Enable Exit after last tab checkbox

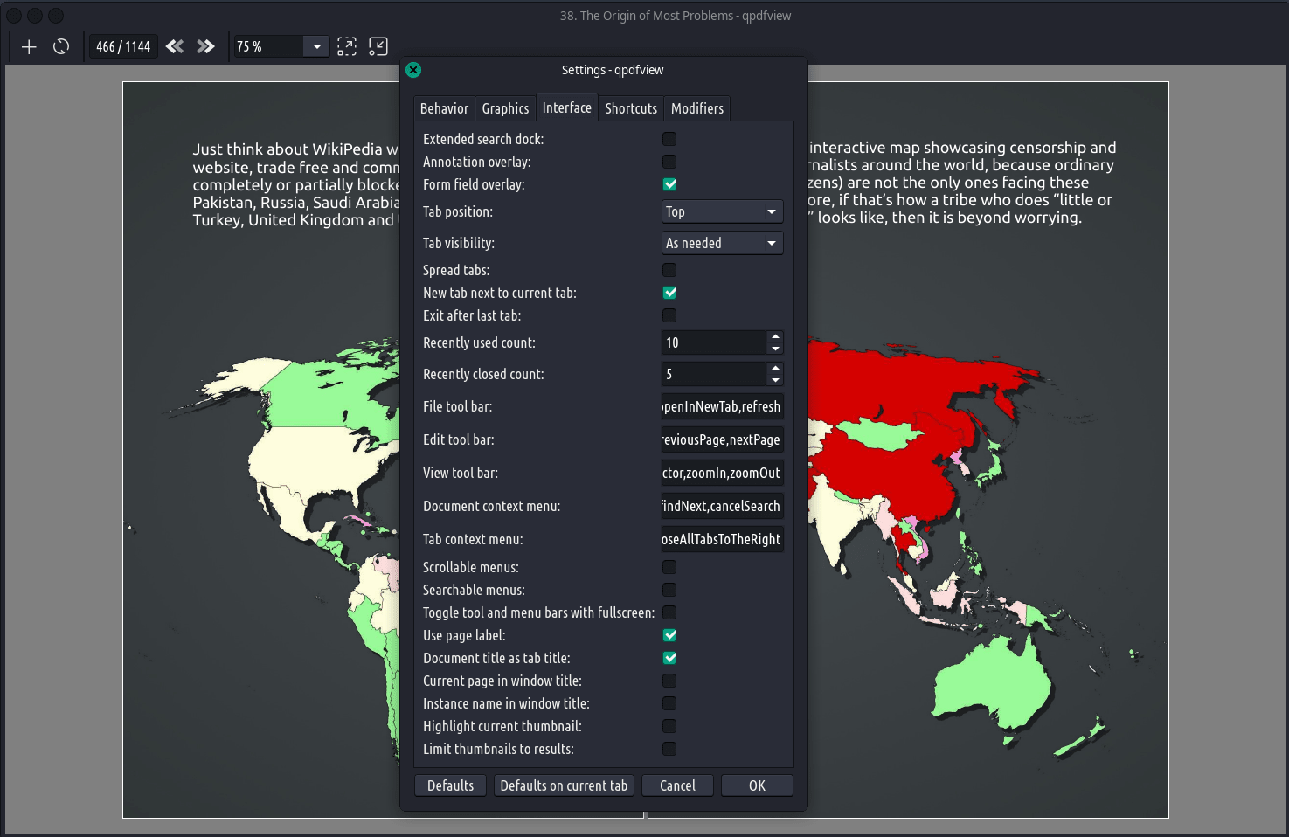669,315
